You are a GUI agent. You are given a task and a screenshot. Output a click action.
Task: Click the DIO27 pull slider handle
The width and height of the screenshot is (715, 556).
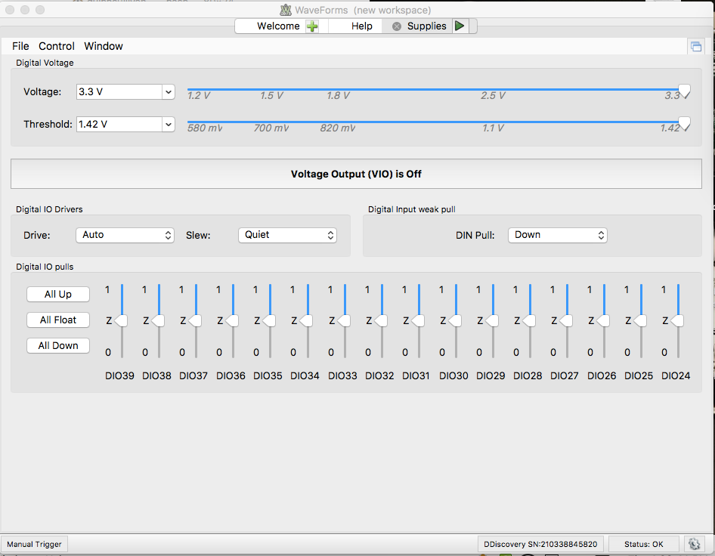[x=566, y=321]
